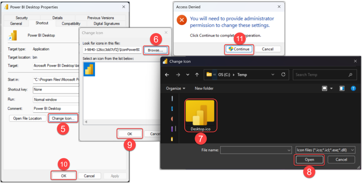Click the folder icon in address bar
The height and width of the screenshot is (183, 363).
[x=209, y=75]
